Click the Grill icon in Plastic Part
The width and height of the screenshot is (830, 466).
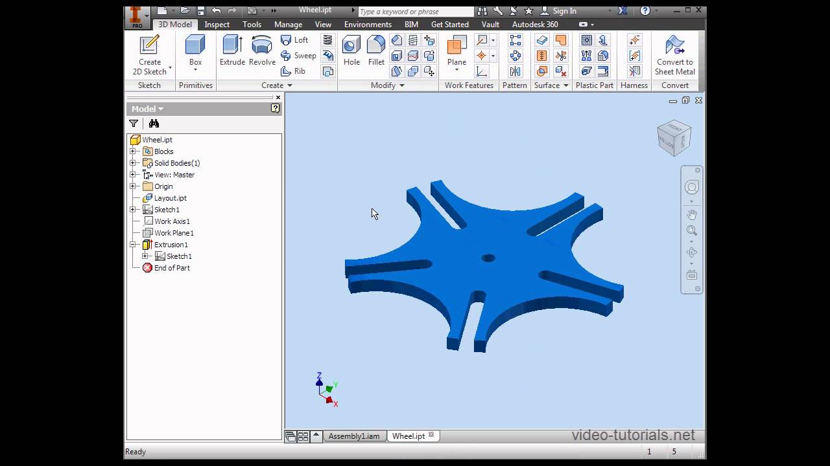[586, 40]
